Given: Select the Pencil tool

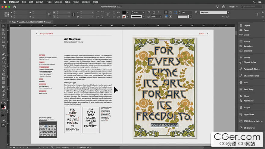Looking at the screenshot, I should (x=3, y=58).
